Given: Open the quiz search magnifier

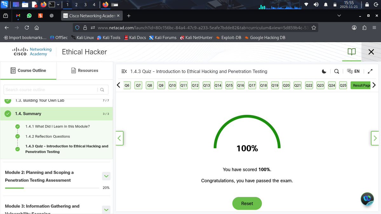Looking at the screenshot, I should [x=337, y=71].
